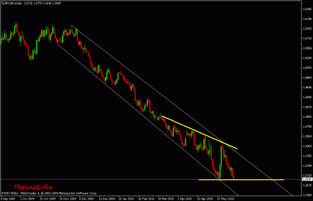Click the 31 Dec 2009 date label
The width and height of the screenshot is (313, 201).
(x=107, y=199)
